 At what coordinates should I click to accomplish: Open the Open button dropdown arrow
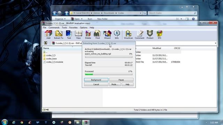pyautogui.click(x=82, y=19)
